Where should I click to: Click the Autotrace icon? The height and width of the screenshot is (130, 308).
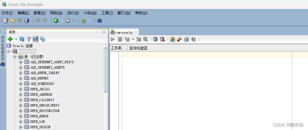tap(139, 39)
